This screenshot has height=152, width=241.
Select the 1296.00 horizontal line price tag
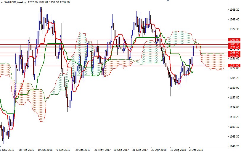(234, 40)
